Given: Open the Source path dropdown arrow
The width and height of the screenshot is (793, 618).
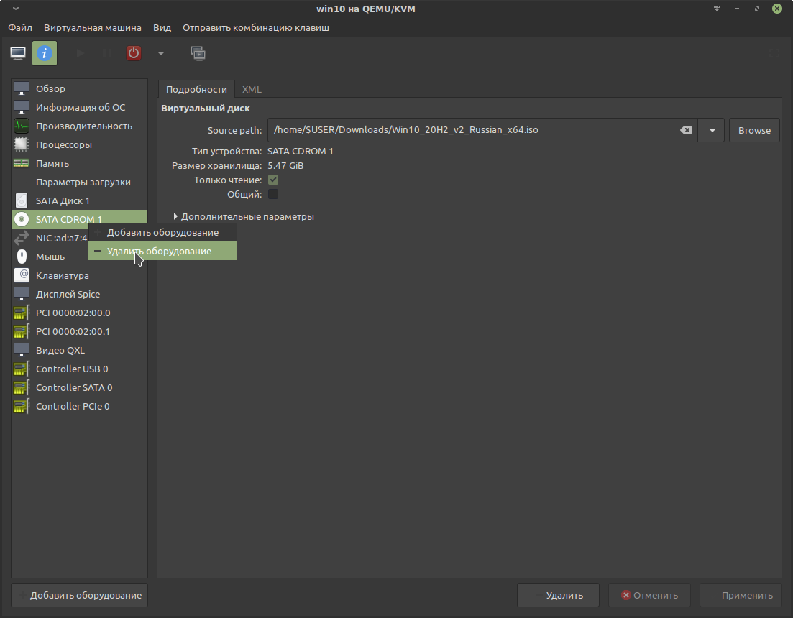Looking at the screenshot, I should tap(712, 131).
